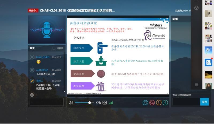The height and width of the screenshot is (124, 214).
Task: Click the 3D cube icon in sidebar
Action: click(x=196, y=8)
